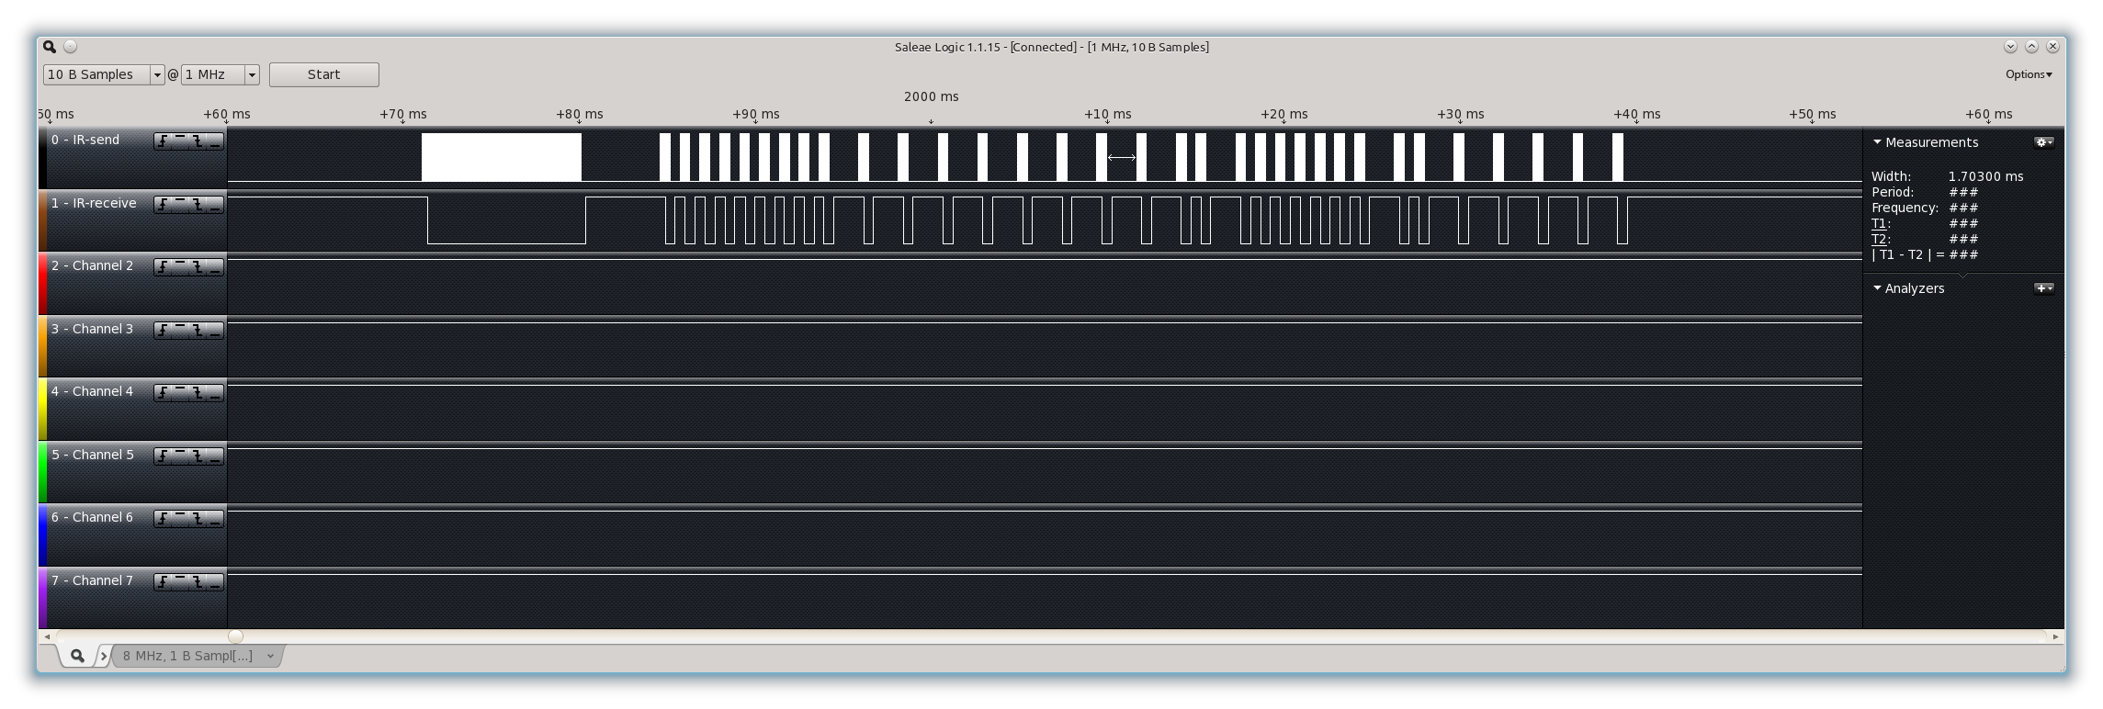Set rising-edge trigger on channel 0 IR-send
Image resolution: width=2103 pixels, height=709 pixels.
(163, 141)
